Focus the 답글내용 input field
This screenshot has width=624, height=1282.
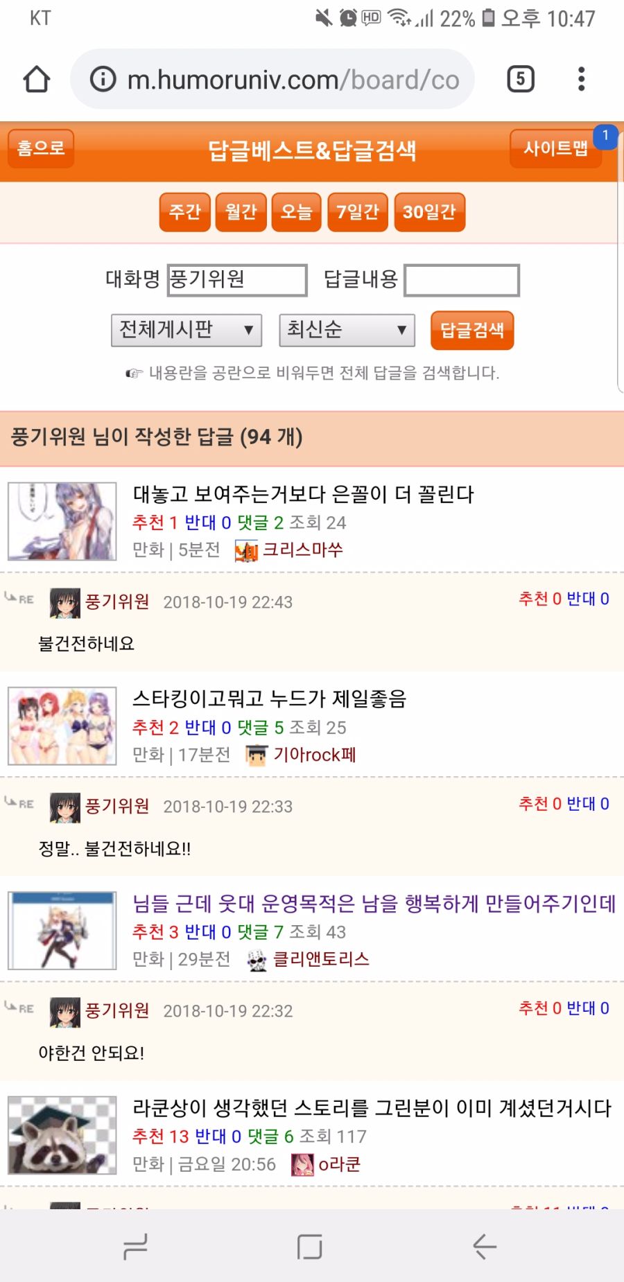(462, 280)
